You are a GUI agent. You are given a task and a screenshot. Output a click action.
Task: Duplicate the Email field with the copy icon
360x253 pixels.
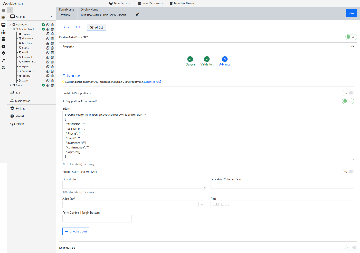[47, 52]
